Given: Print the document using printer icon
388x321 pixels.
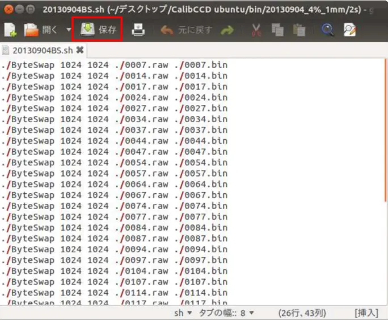Looking at the screenshot, I should point(138,30).
